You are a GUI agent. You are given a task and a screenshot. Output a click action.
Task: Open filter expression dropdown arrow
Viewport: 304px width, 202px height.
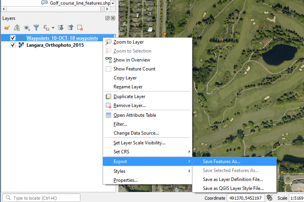coord(53,28)
